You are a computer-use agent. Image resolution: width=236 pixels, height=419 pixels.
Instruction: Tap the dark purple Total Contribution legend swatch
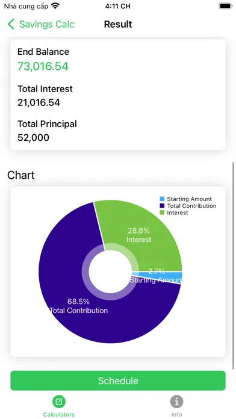pos(162,206)
